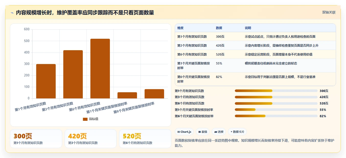Click the 55% value in the table
Viewport: 346px width, 158px height.
(x=219, y=63)
